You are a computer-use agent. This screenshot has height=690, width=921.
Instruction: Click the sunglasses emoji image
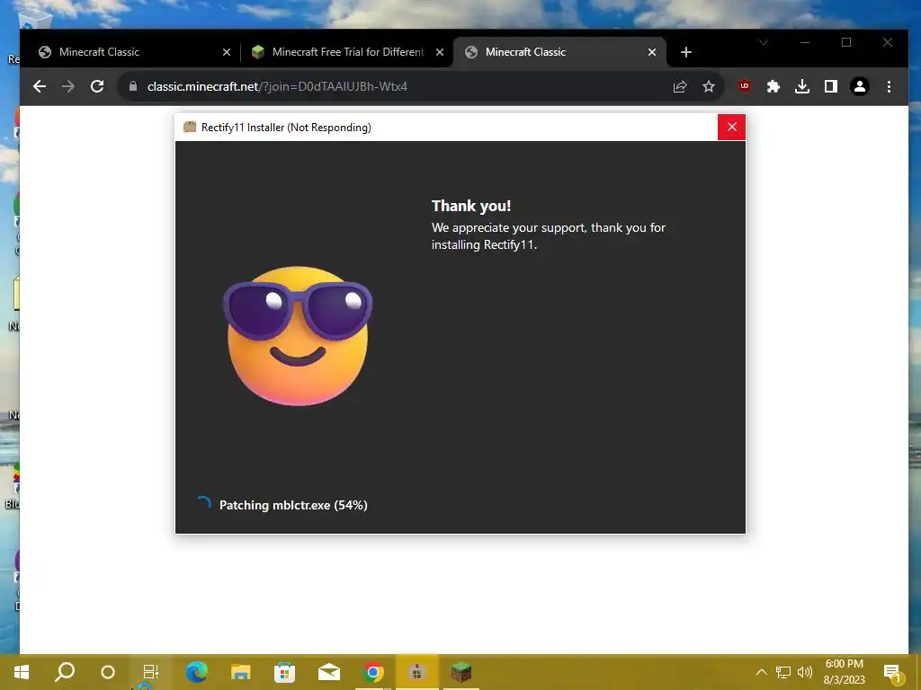click(297, 335)
